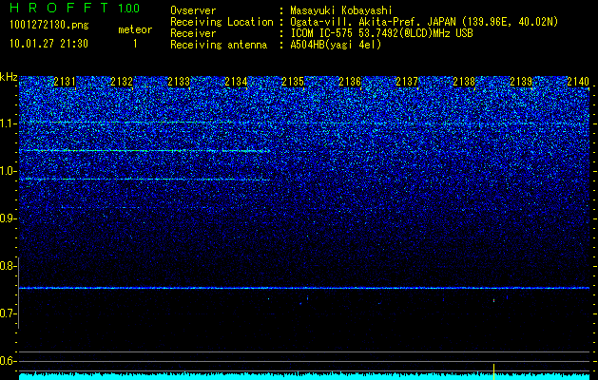Click the signal trace near 1.04 kHz

click(x=145, y=151)
